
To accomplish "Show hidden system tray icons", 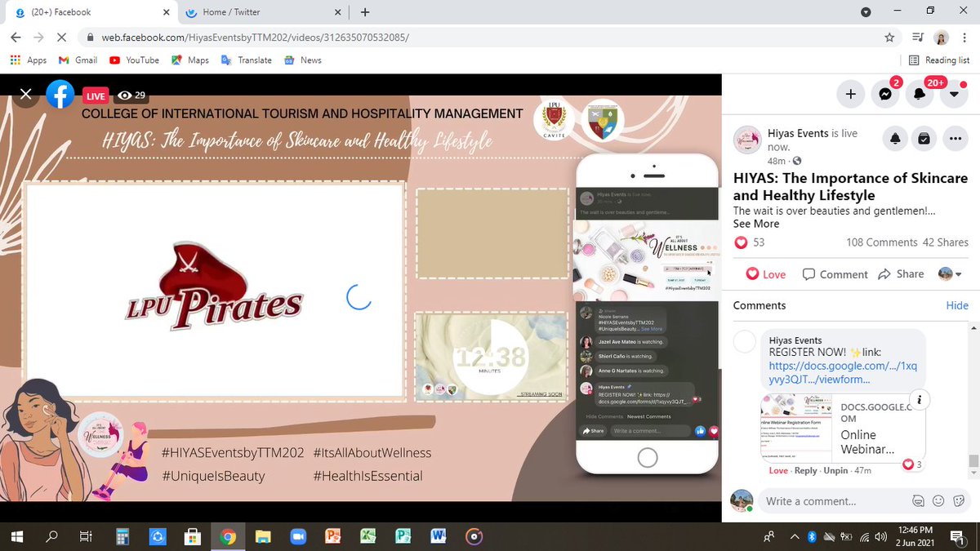I will (795, 536).
